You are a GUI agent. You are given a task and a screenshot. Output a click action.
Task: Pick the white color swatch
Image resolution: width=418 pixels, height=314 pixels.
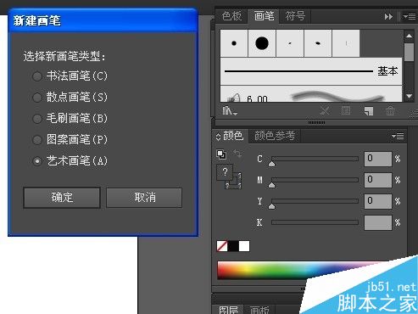click(244, 246)
